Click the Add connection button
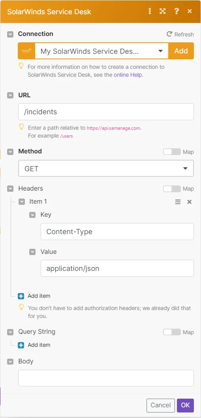This screenshot has height=418, width=201. [181, 51]
